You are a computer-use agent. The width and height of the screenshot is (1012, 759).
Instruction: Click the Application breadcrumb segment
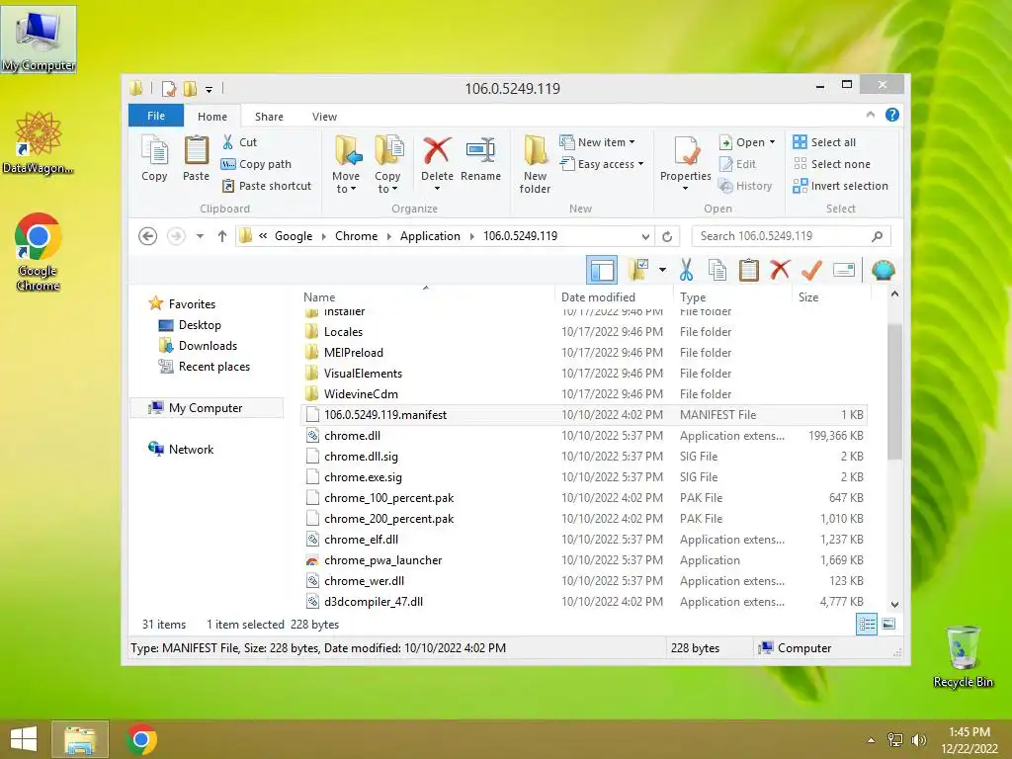click(430, 236)
